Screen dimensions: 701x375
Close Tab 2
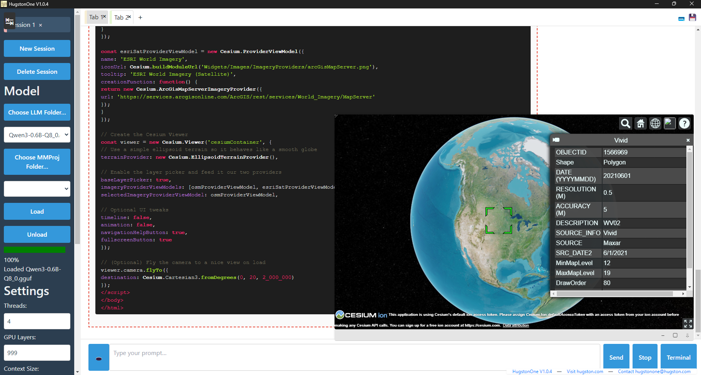tap(130, 17)
